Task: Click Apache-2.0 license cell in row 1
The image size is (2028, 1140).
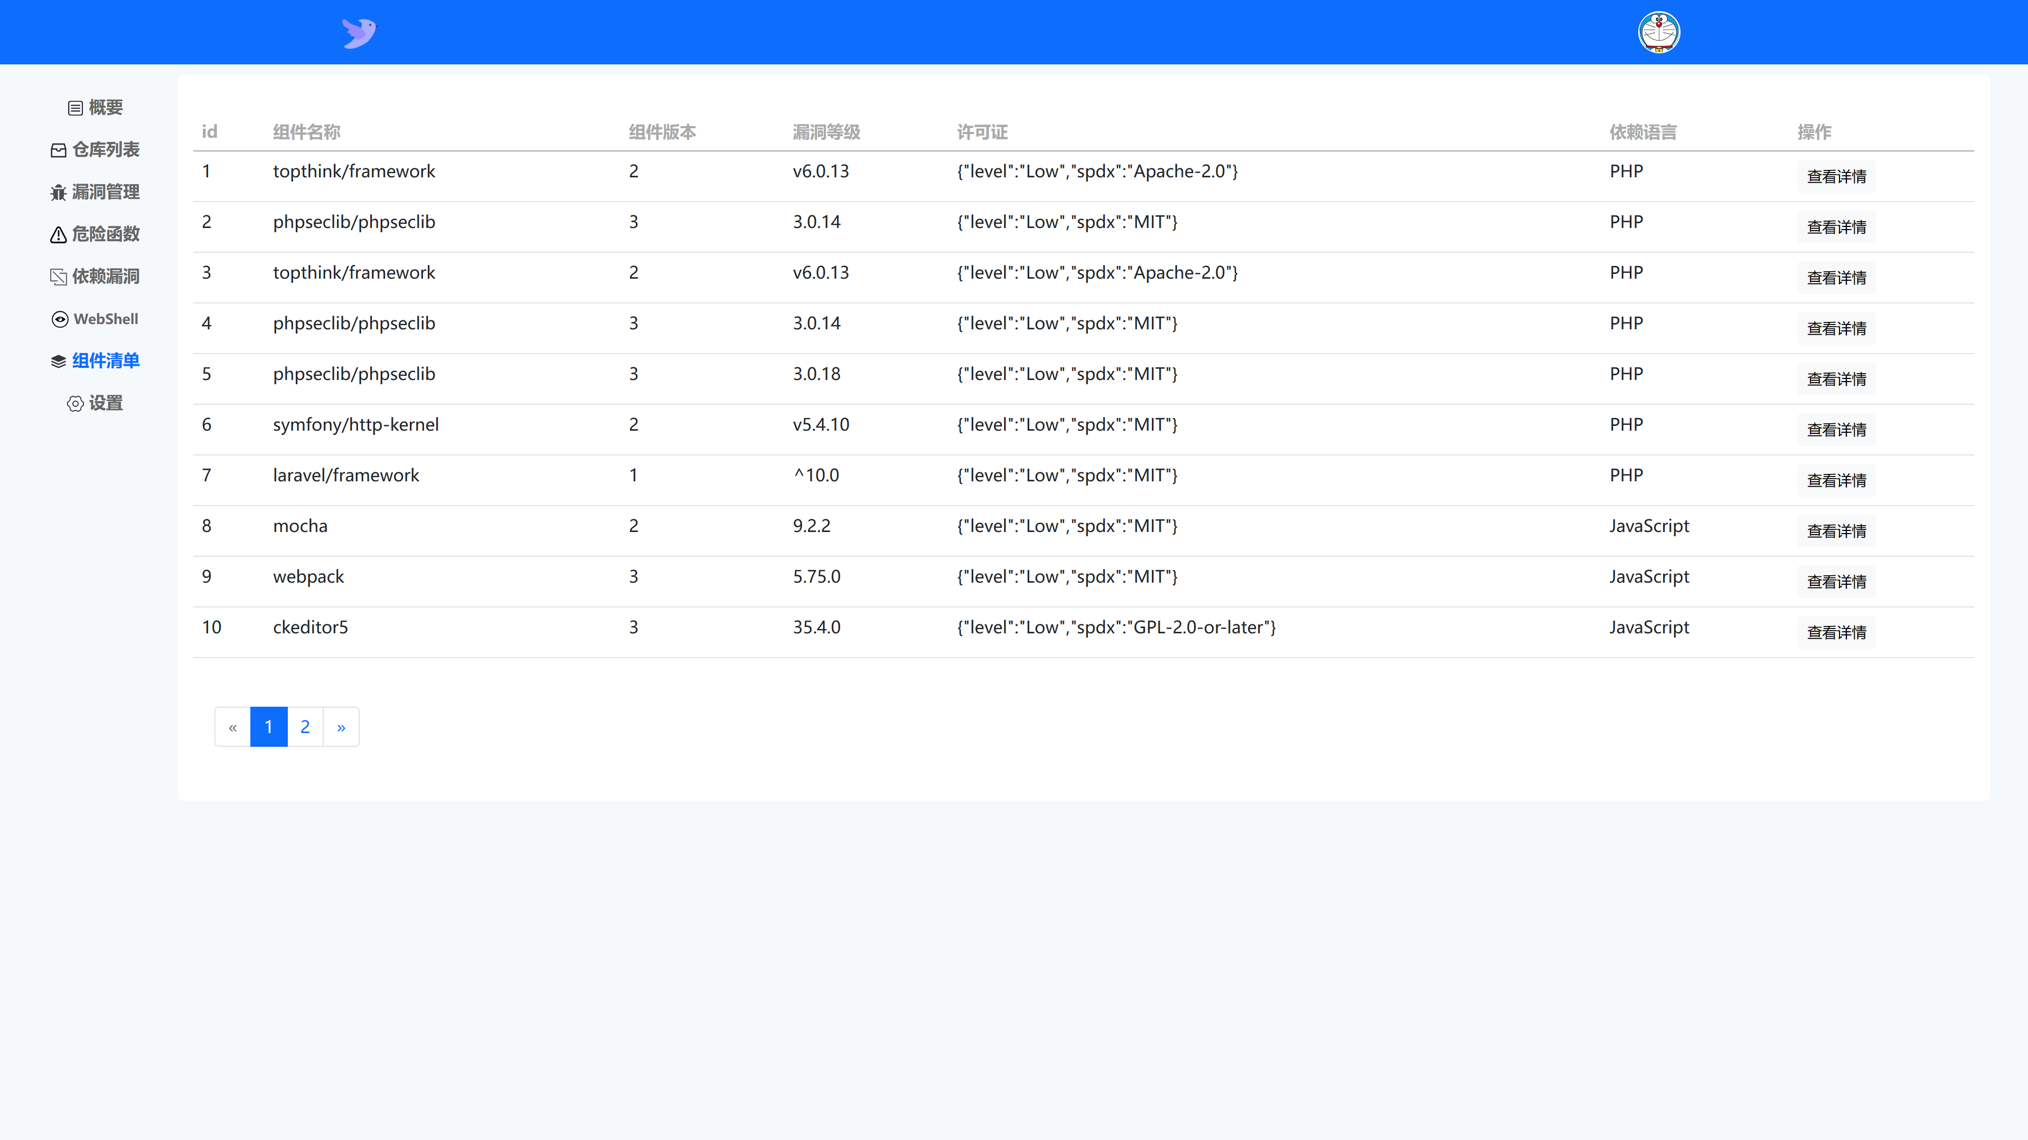Action: (x=1097, y=172)
